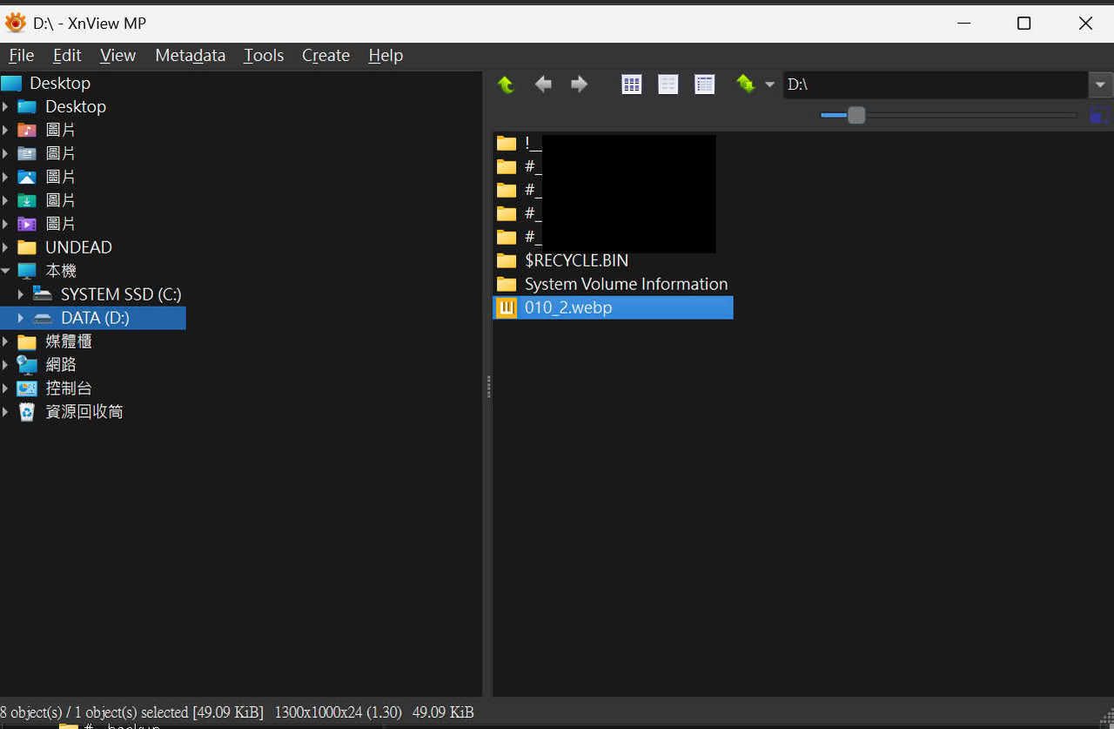Click the green sort arrows icon
This screenshot has height=729, width=1114.
coord(746,84)
